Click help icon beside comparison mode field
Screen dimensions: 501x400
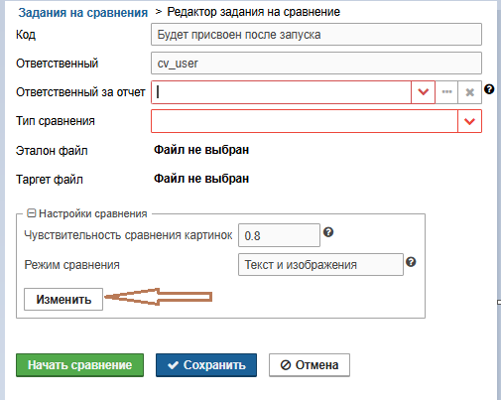[411, 262]
